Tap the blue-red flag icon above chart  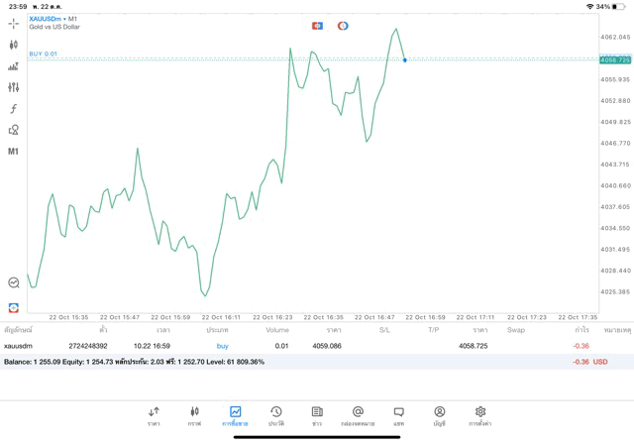(317, 25)
